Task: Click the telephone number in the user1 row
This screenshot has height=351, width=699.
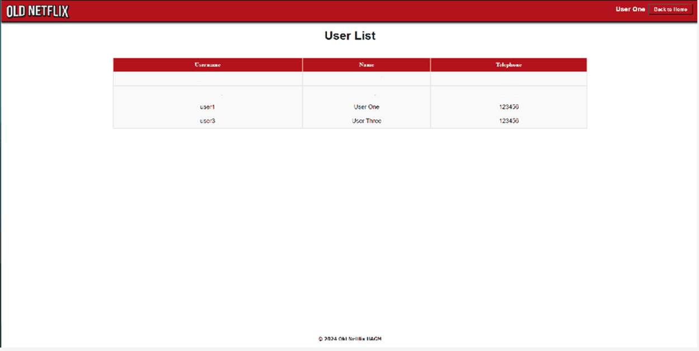Action: [509, 107]
